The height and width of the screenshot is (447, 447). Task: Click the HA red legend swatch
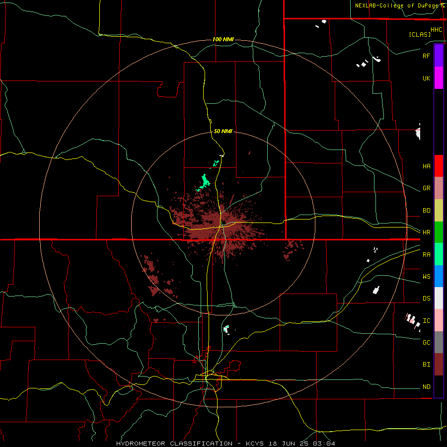pyautogui.click(x=439, y=166)
